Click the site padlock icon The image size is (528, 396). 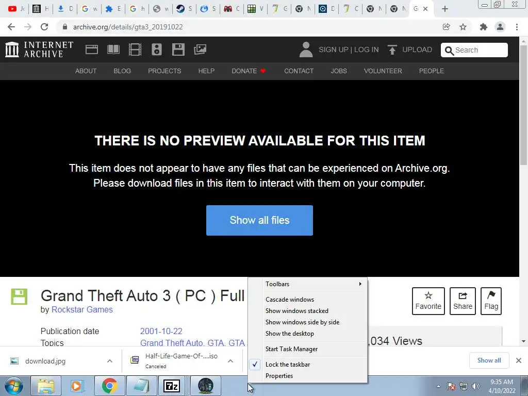pyautogui.click(x=65, y=27)
